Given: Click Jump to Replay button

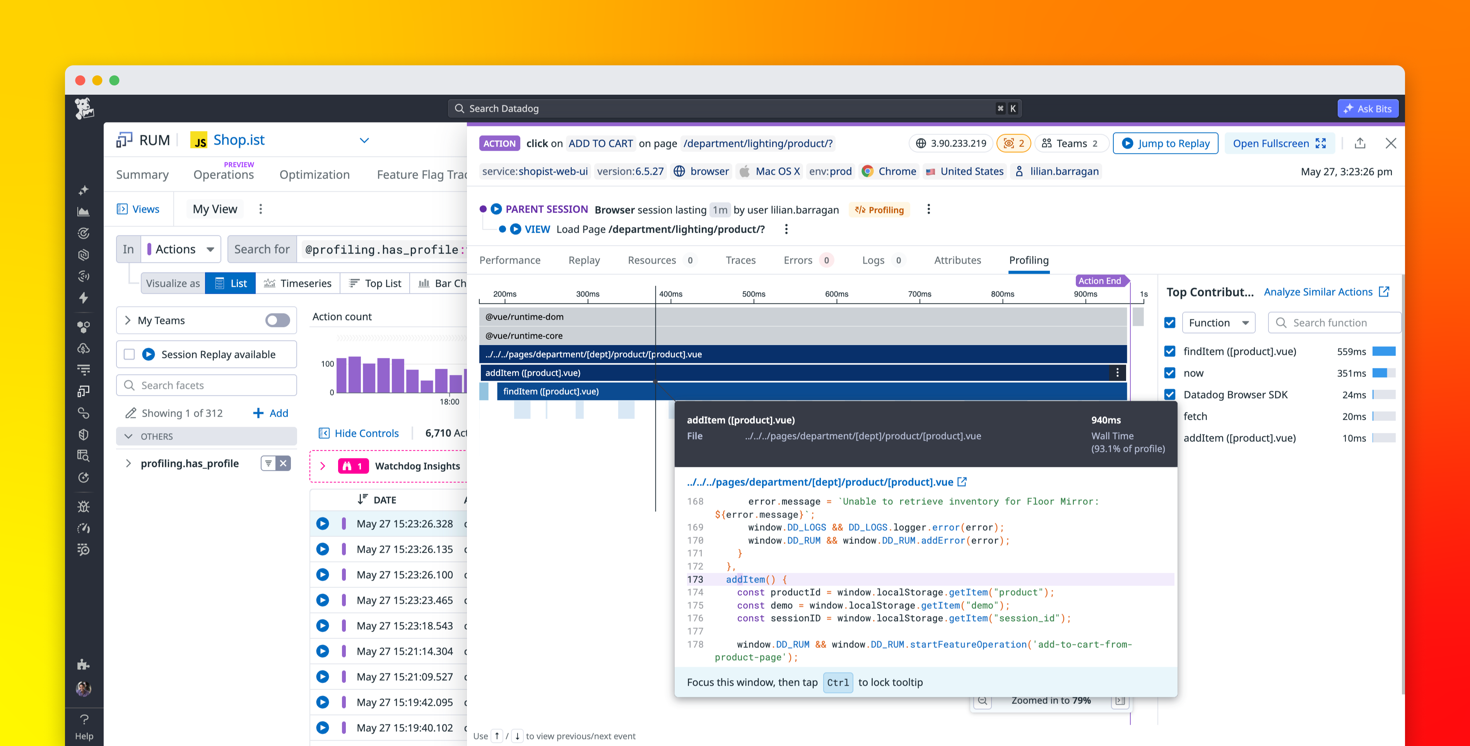Looking at the screenshot, I should click(1165, 143).
